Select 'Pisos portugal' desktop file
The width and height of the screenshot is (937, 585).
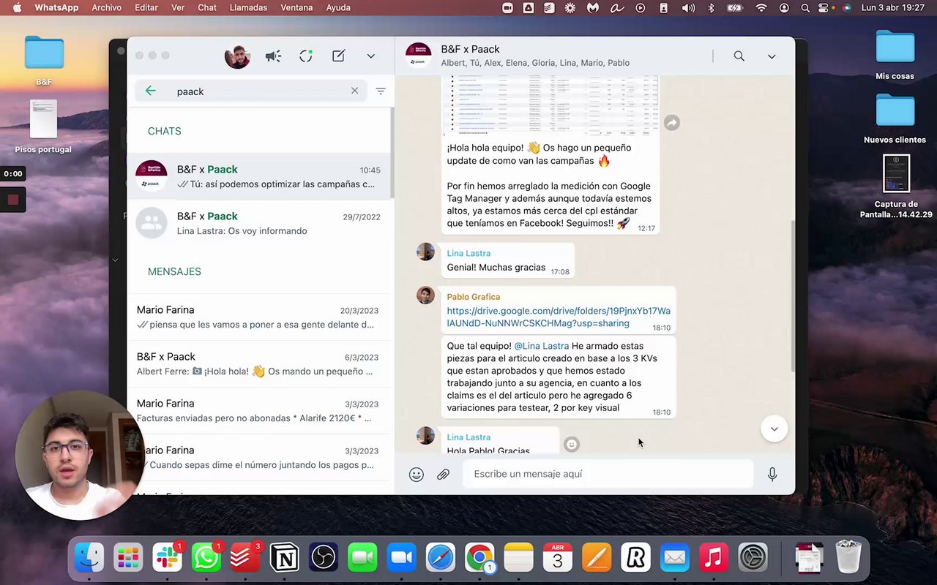(43, 127)
